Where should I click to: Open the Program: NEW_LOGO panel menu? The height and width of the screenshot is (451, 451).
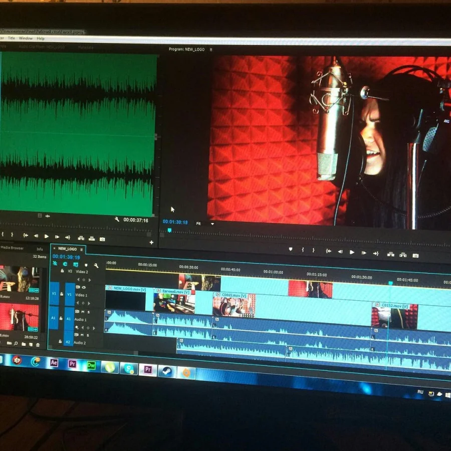pyautogui.click(x=211, y=50)
